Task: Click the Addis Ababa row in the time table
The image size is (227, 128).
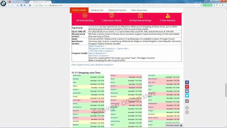Action: tap(88, 76)
